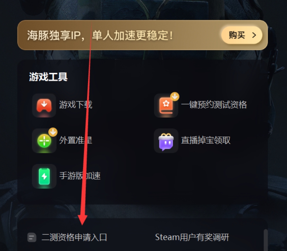The width and height of the screenshot is (287, 251).
Task: Open the 海豚独享IP promotion banner
Action: click(143, 35)
